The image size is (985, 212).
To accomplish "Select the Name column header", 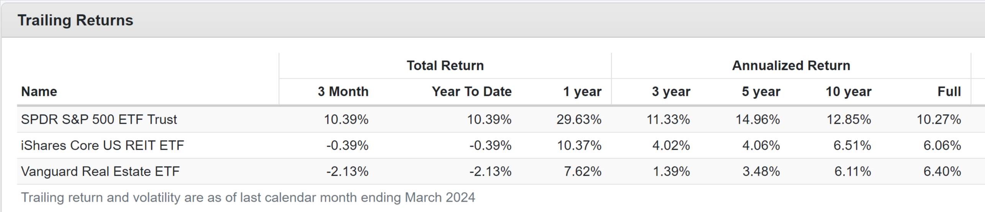I will (39, 92).
